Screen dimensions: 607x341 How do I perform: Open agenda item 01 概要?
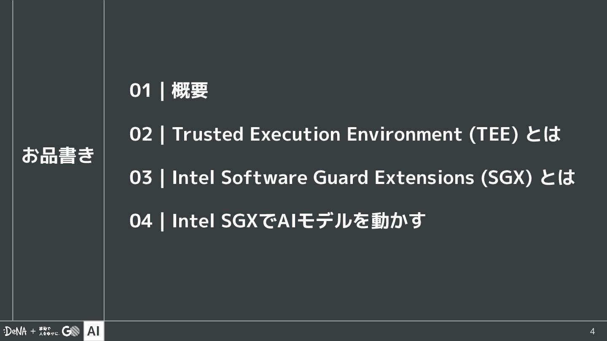pos(169,91)
